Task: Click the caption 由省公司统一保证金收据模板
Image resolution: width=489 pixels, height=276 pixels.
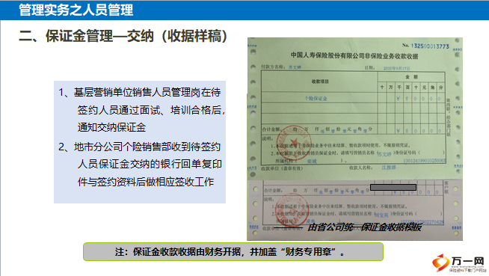Action: (365, 227)
